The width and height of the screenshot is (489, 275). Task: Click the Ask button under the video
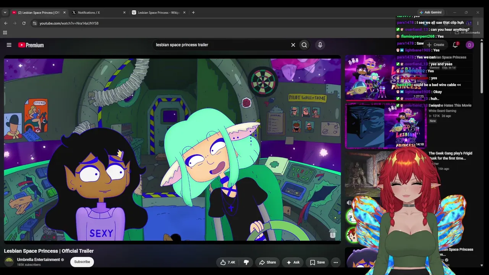(293, 262)
